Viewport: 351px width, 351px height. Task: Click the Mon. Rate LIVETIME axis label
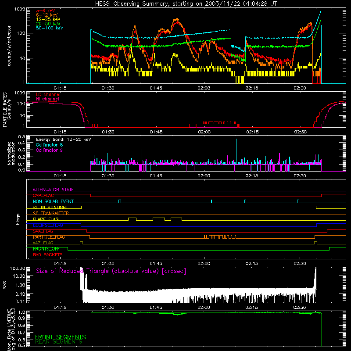coord(11,330)
